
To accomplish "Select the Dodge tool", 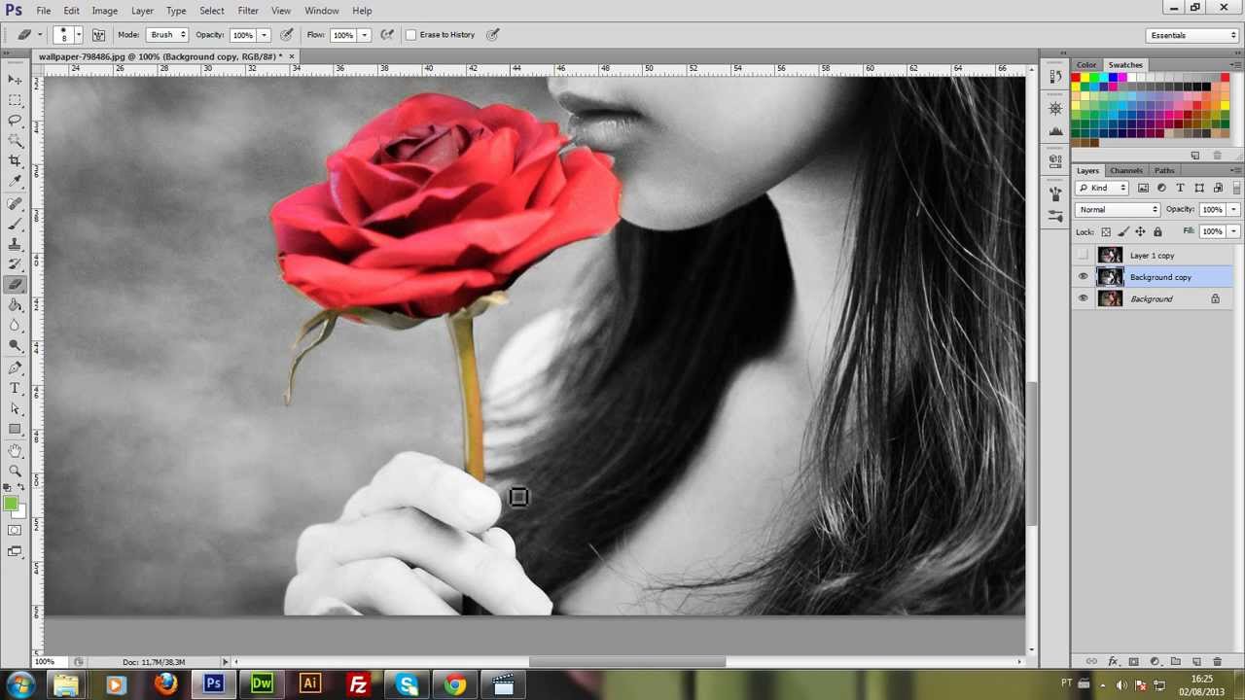I will pos(15,346).
